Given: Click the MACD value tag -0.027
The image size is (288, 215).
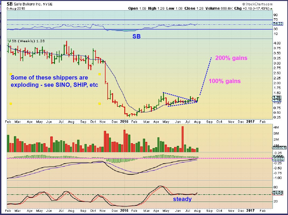Looking at the screenshot, I should (x=278, y=159).
